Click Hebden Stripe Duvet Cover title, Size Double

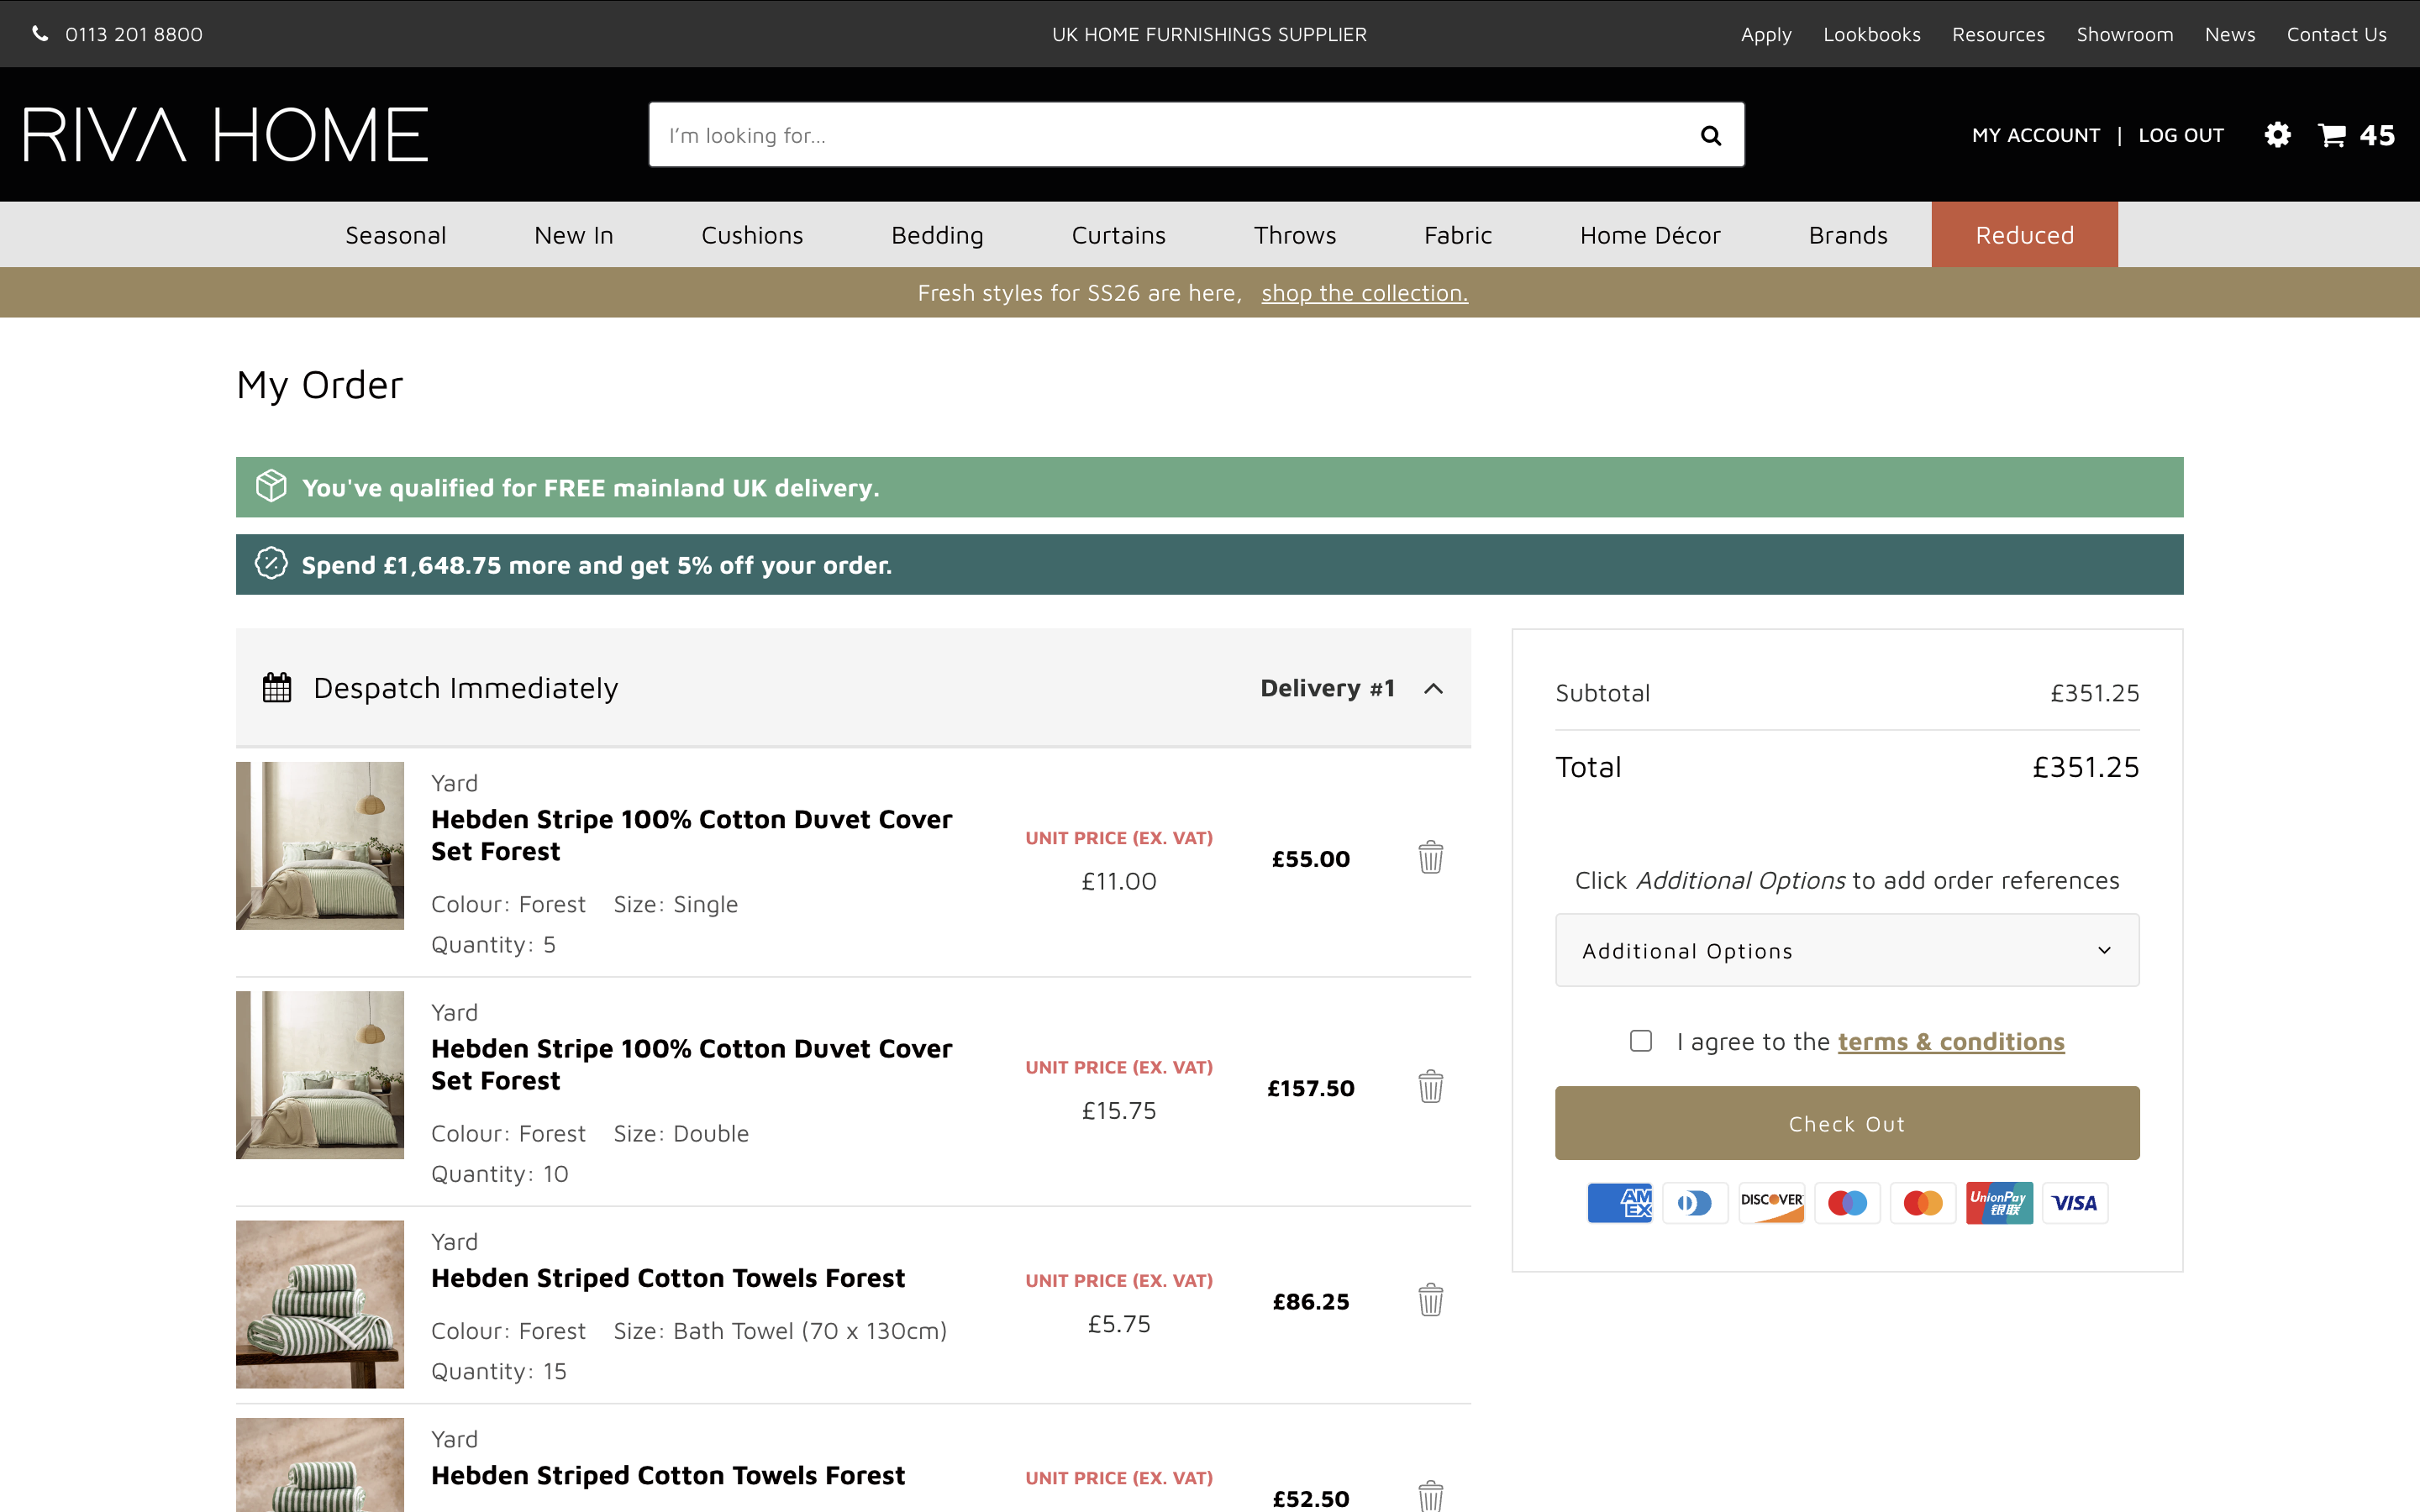(691, 1064)
